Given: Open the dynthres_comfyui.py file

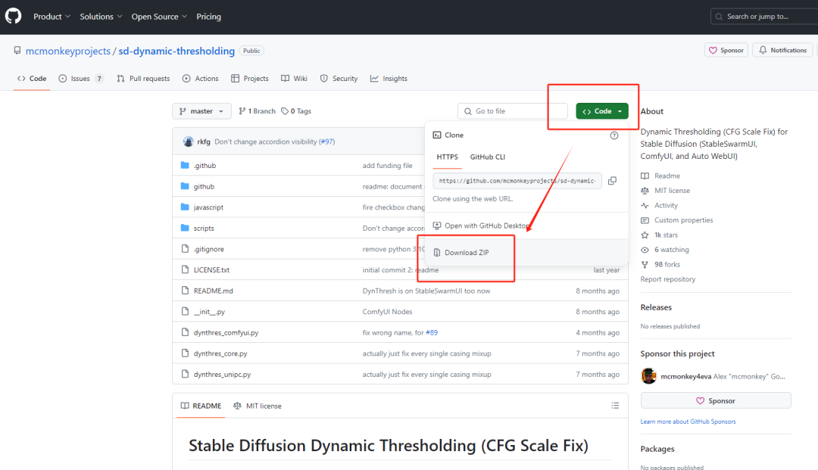Looking at the screenshot, I should click(x=226, y=332).
